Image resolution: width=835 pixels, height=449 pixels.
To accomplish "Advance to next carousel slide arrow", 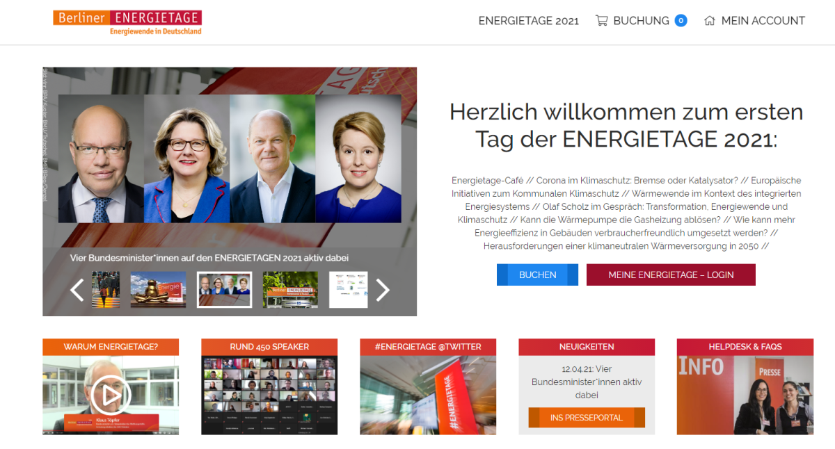I will click(x=383, y=290).
